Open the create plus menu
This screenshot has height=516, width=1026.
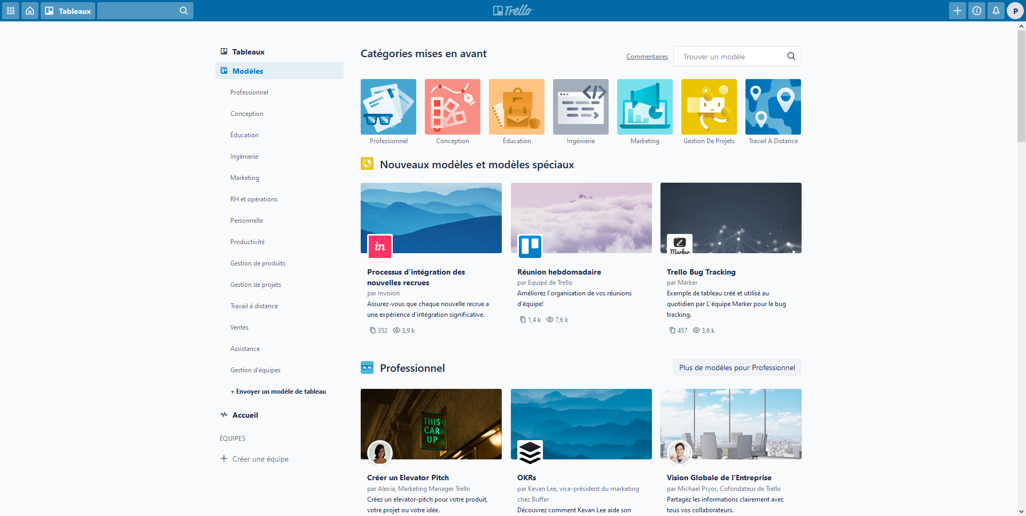click(958, 11)
